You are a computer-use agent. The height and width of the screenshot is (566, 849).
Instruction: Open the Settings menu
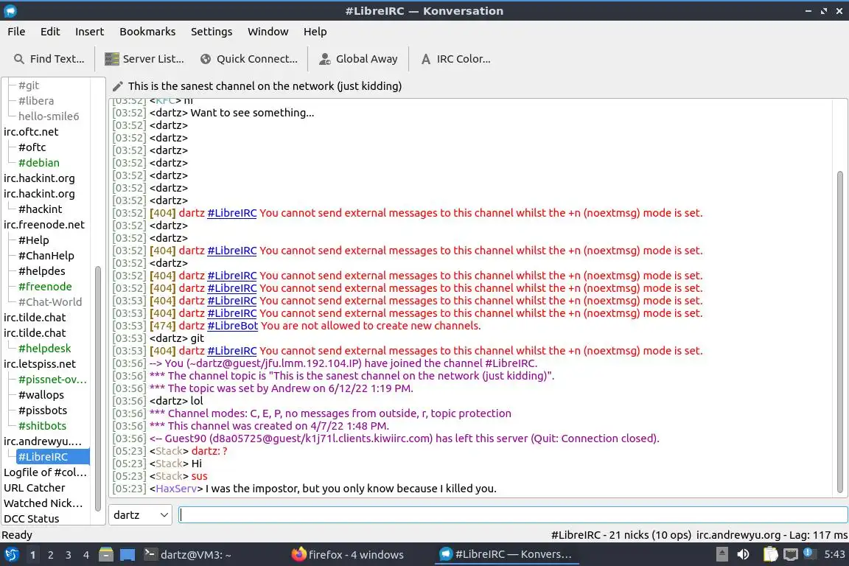[212, 32]
